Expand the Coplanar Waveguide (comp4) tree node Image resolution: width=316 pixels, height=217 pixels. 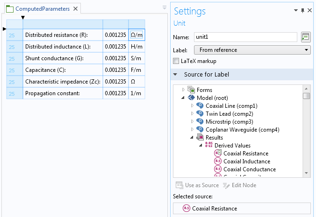[192, 130]
